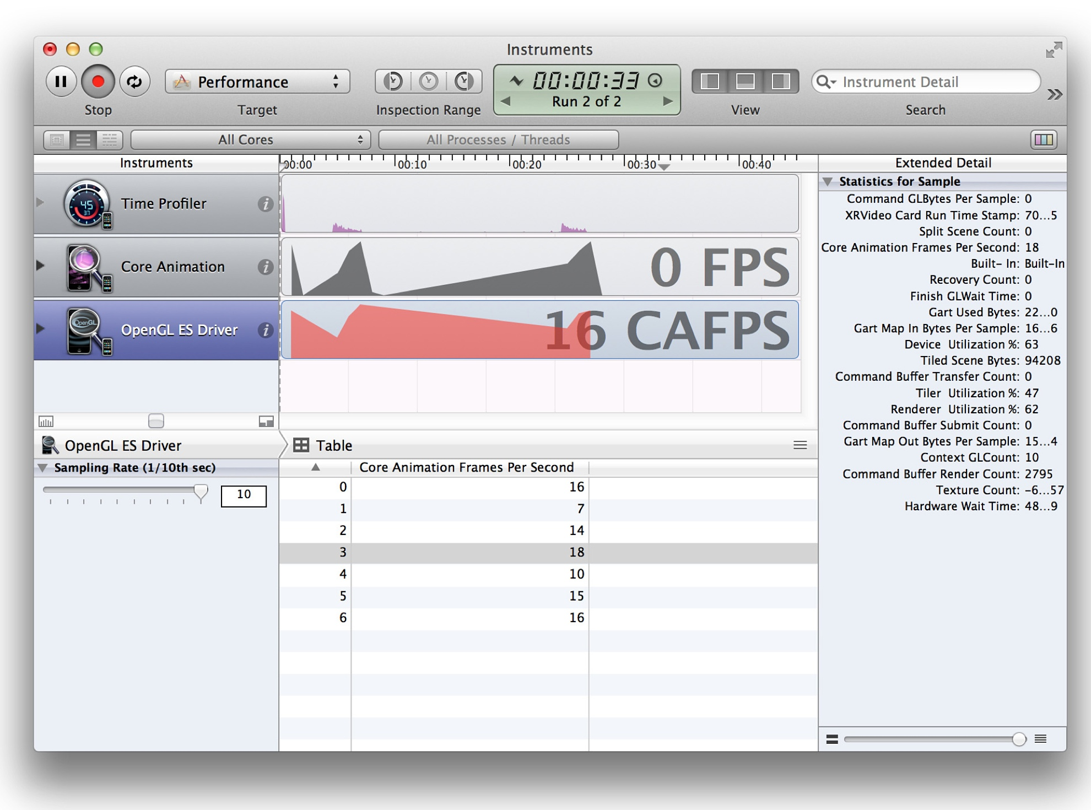Open the Performance target dropdown
1091x810 pixels.
257,82
